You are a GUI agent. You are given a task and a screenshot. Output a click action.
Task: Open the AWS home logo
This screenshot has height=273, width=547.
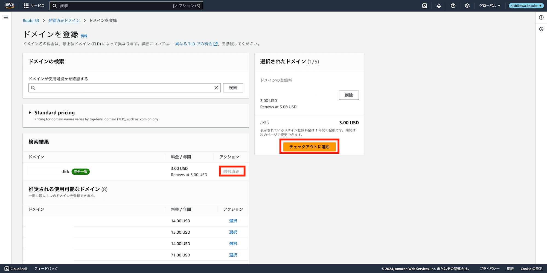pos(10,5)
